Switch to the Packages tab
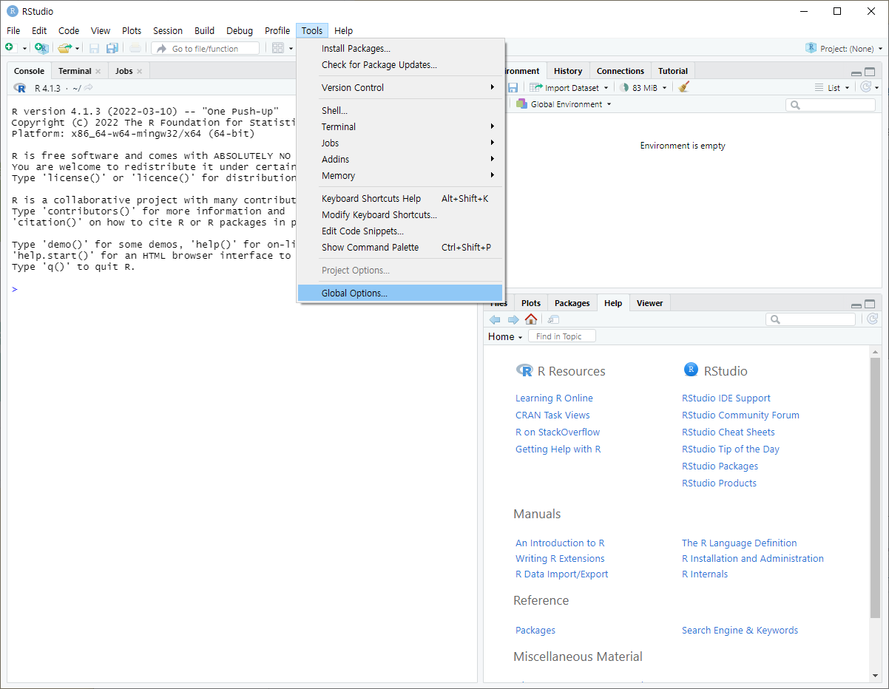This screenshot has width=889, height=689. pos(572,303)
